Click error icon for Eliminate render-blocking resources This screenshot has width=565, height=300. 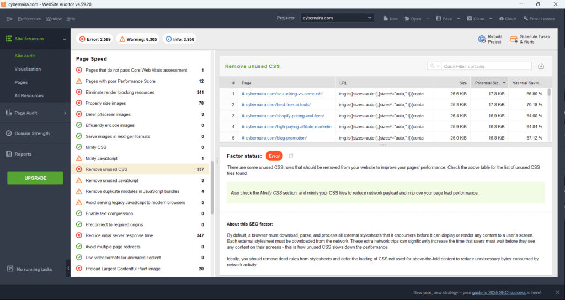[79, 92]
